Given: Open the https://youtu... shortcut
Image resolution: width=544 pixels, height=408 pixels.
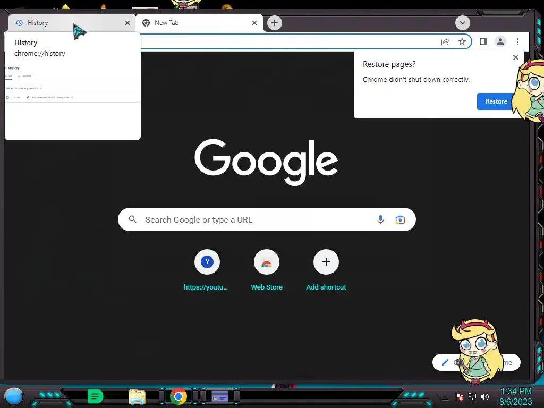Looking at the screenshot, I should (x=207, y=270).
